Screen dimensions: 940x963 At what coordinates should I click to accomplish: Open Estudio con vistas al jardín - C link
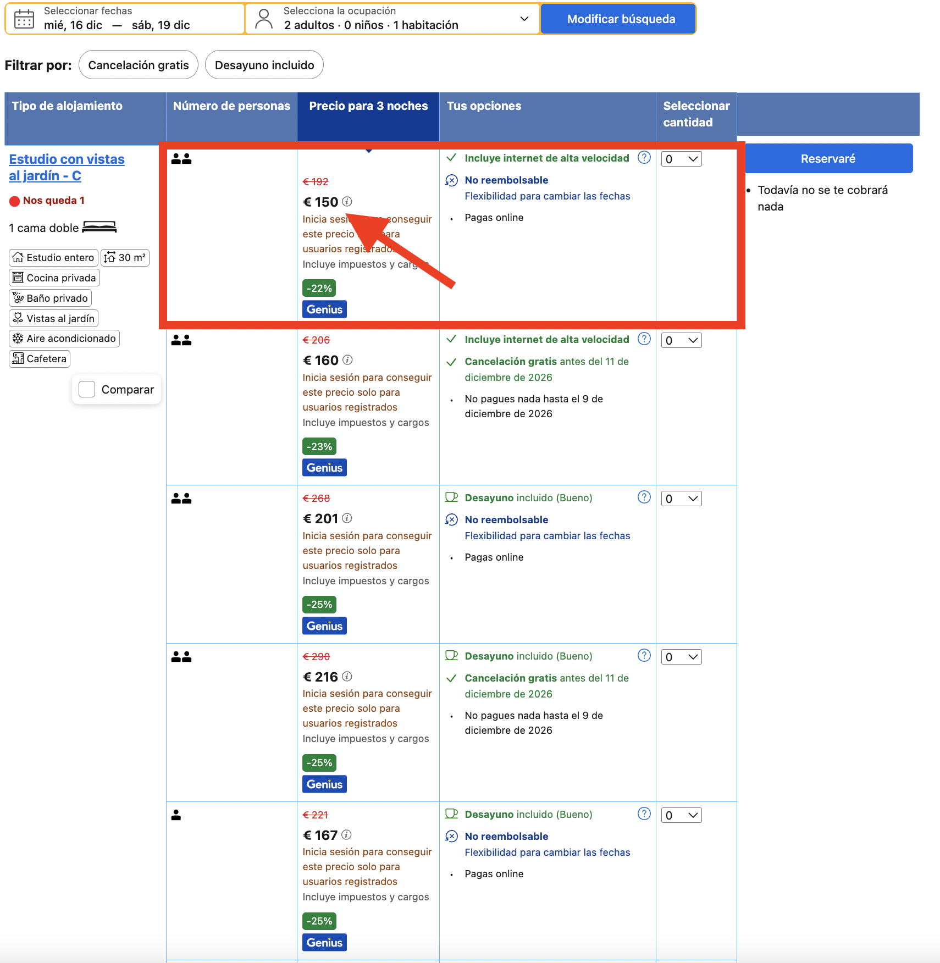[x=67, y=167]
